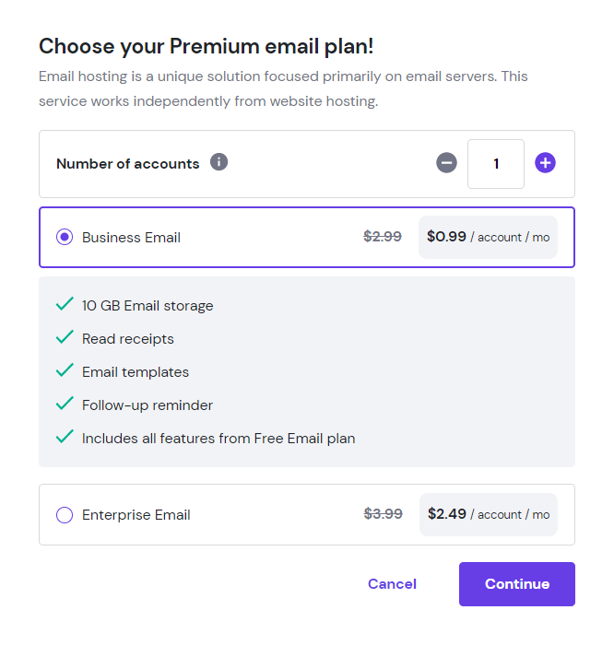Viewport: 614px width, 645px height.
Task: Select the Business Email radio button
Action: coord(65,237)
